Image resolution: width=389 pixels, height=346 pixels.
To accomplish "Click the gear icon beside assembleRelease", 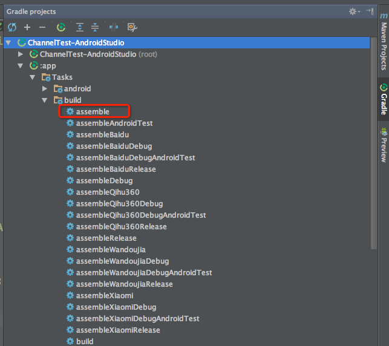I will point(70,238).
